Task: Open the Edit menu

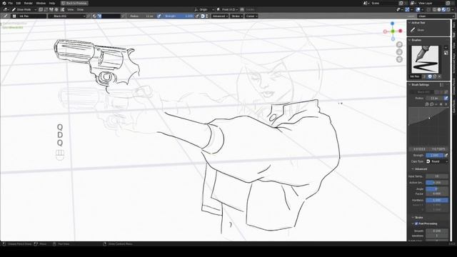Action: click(x=19, y=3)
